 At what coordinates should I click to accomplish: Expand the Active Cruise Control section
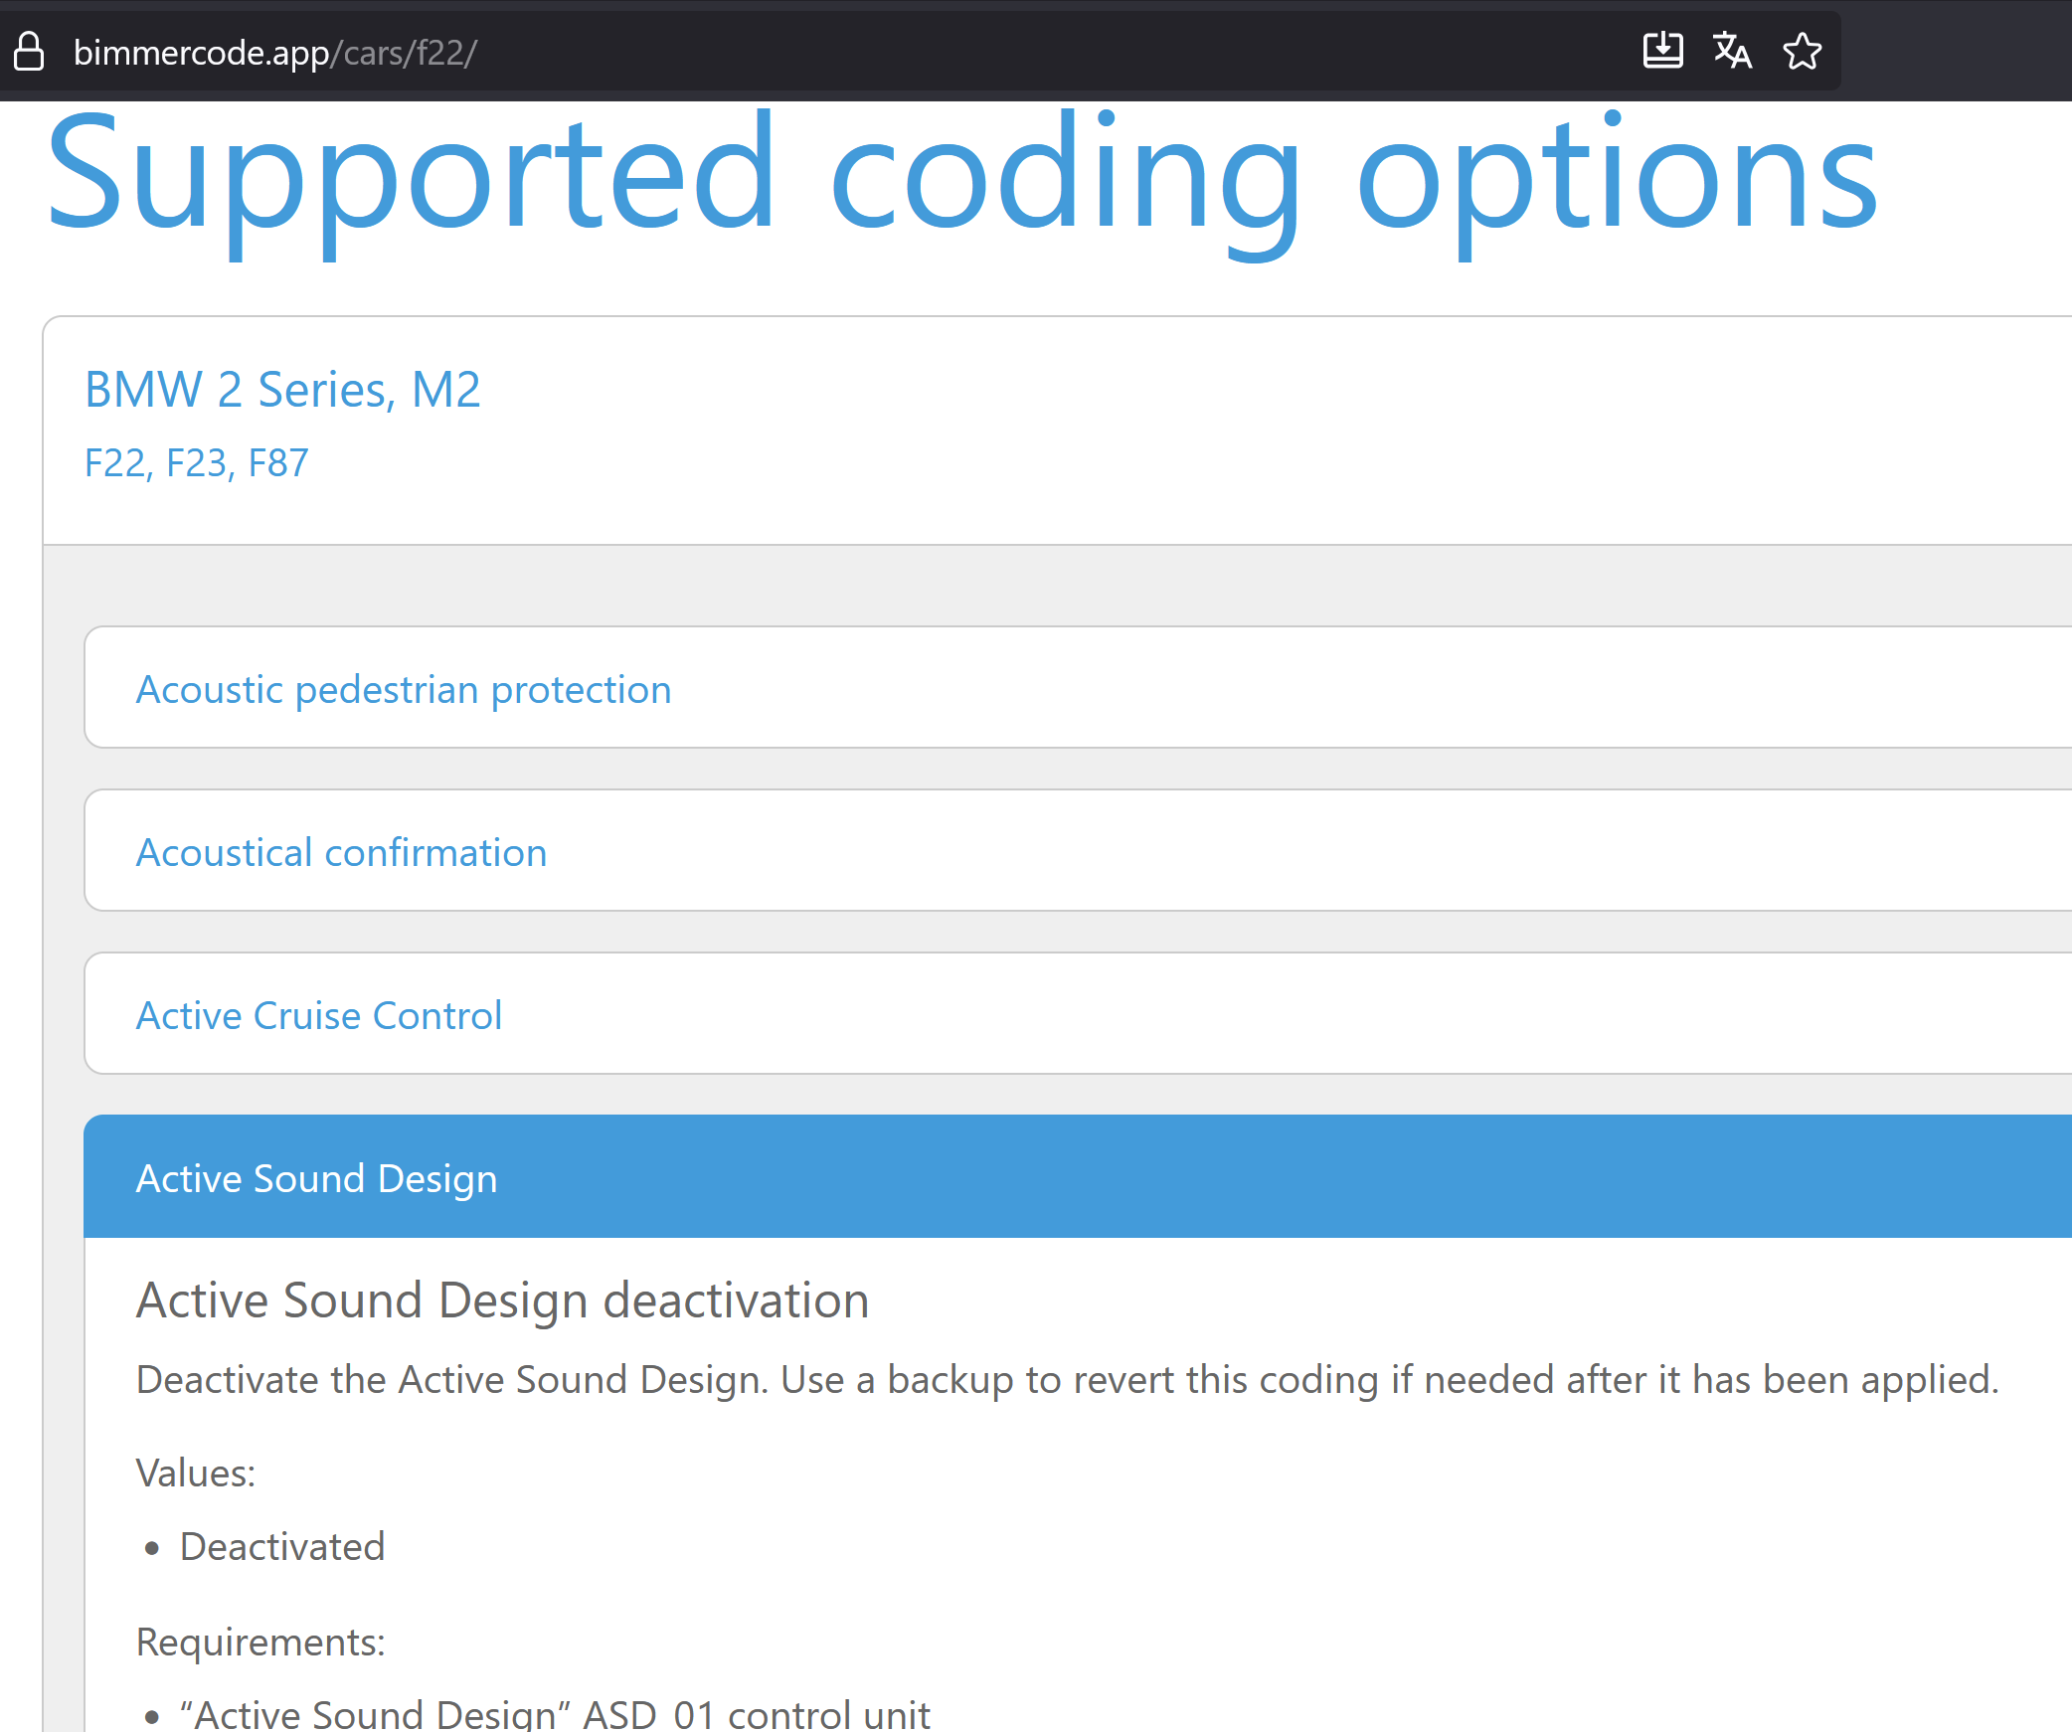coord(1078,1014)
